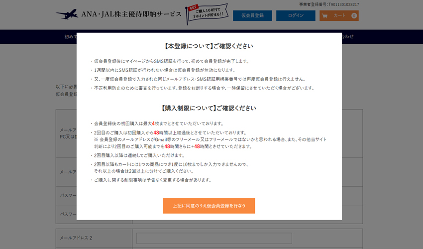
Task: Click the 【購入制限について】ご確認ください heading
Action: coord(209,108)
